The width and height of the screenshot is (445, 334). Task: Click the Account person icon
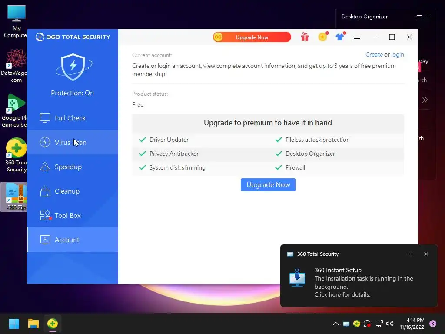coord(45,240)
